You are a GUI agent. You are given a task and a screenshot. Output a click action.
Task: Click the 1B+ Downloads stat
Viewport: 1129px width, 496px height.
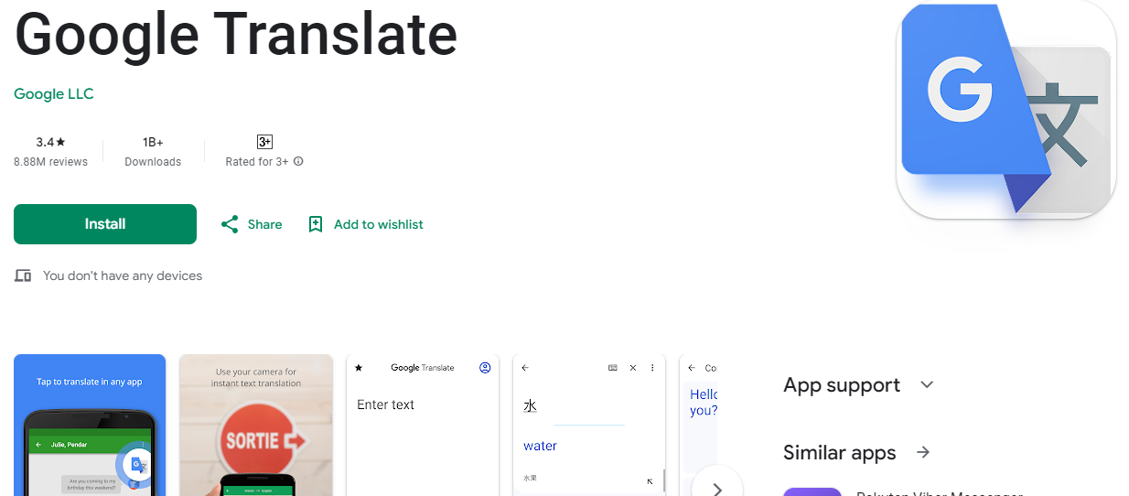(x=153, y=151)
